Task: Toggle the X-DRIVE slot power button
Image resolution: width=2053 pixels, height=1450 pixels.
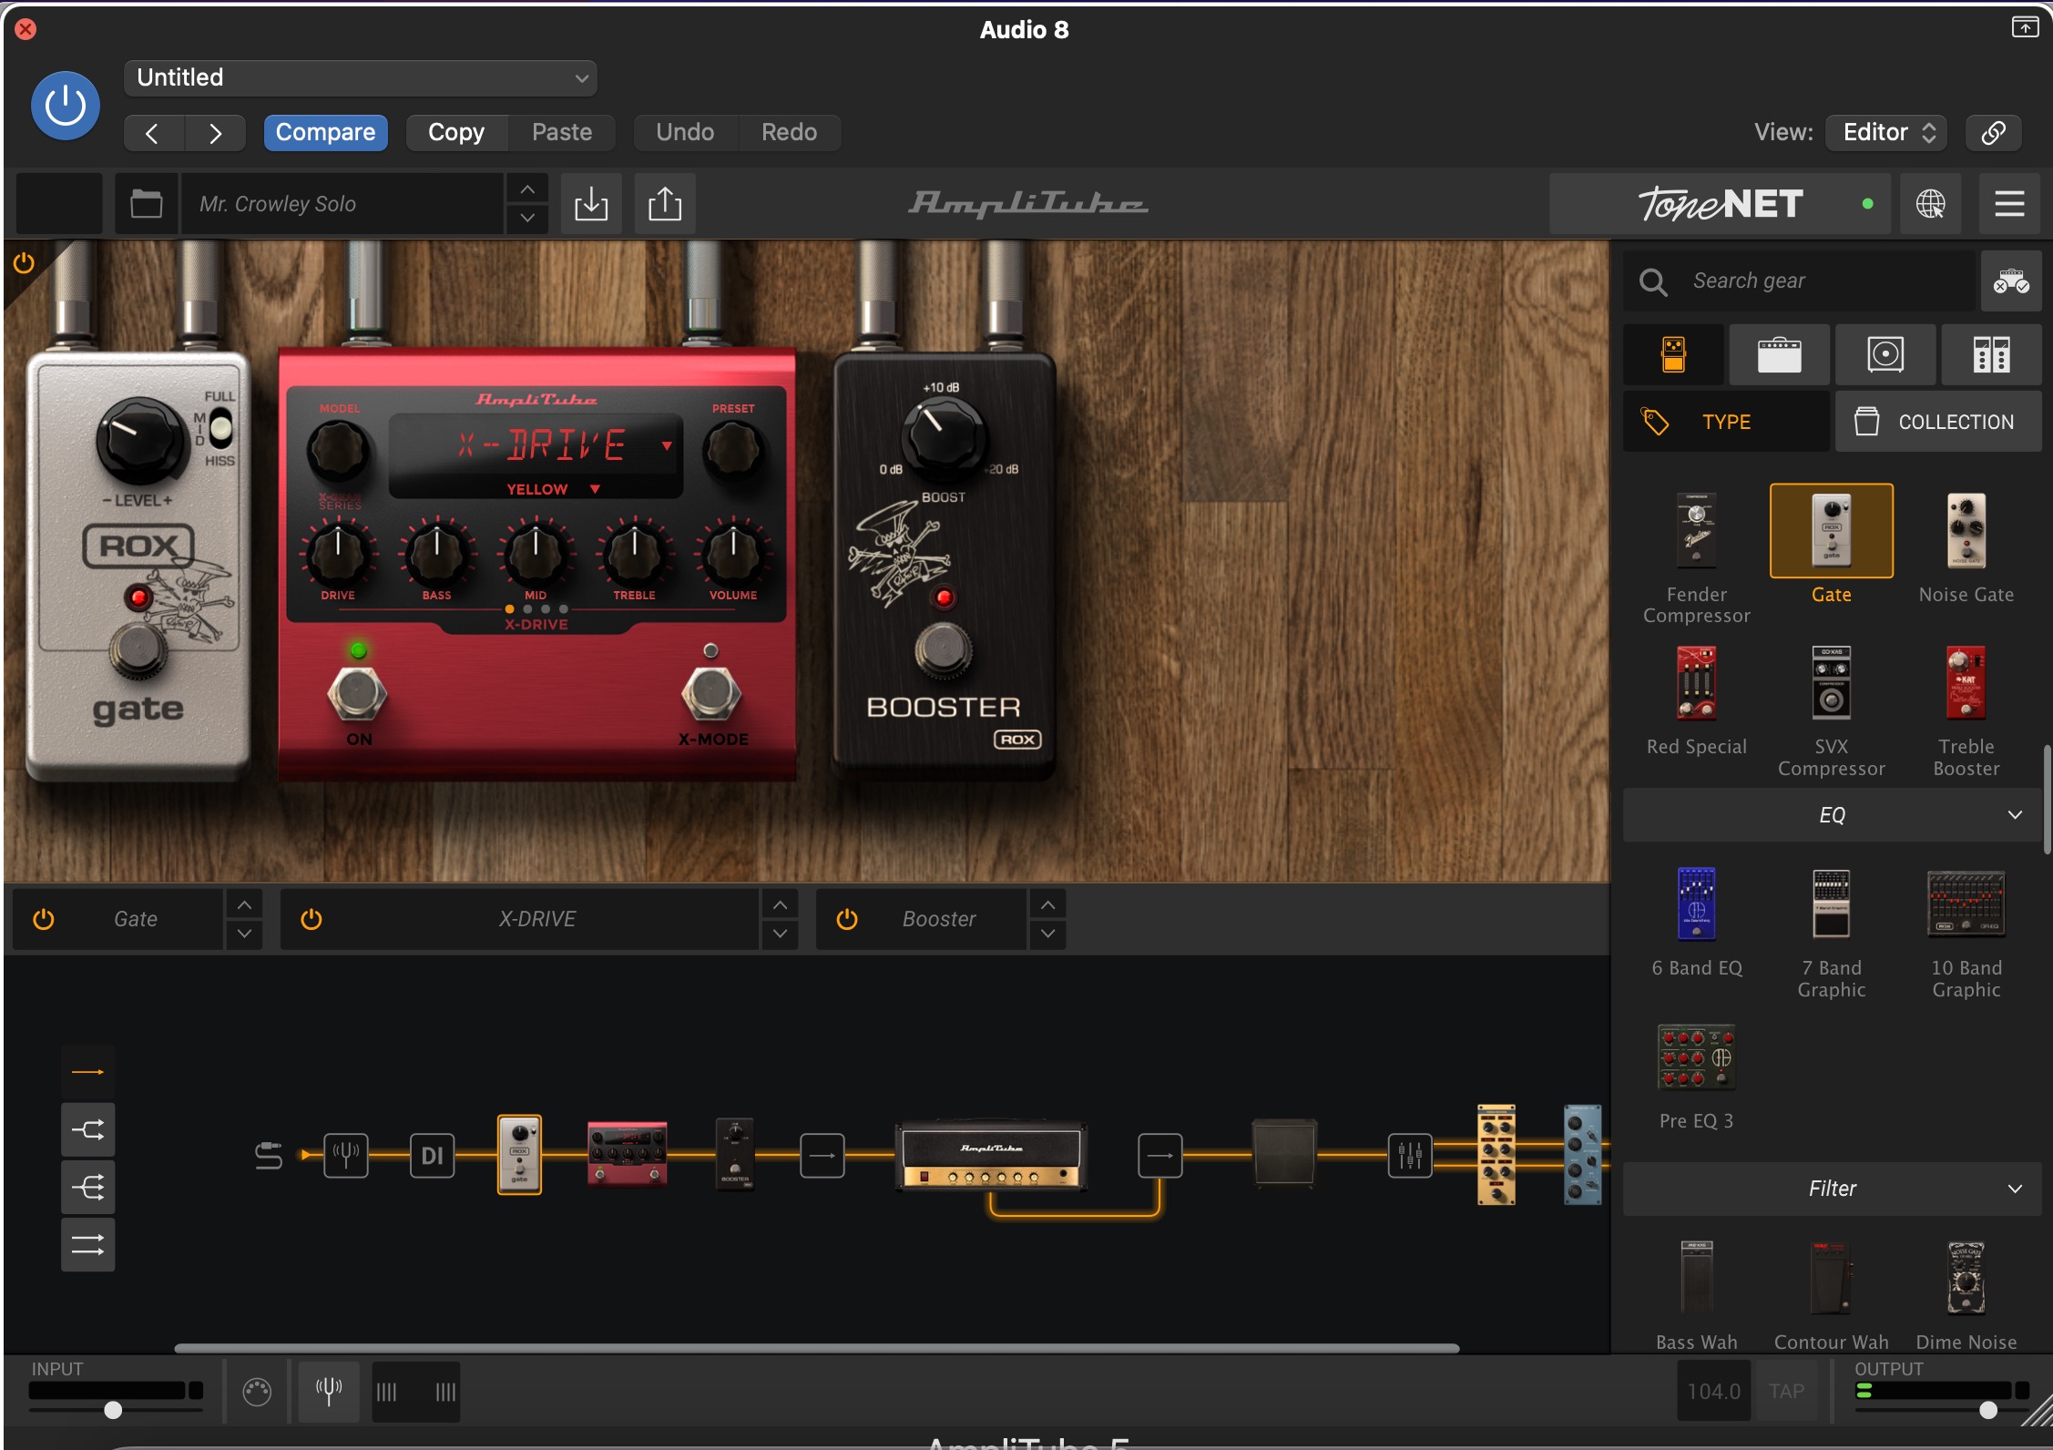Action: [311, 919]
